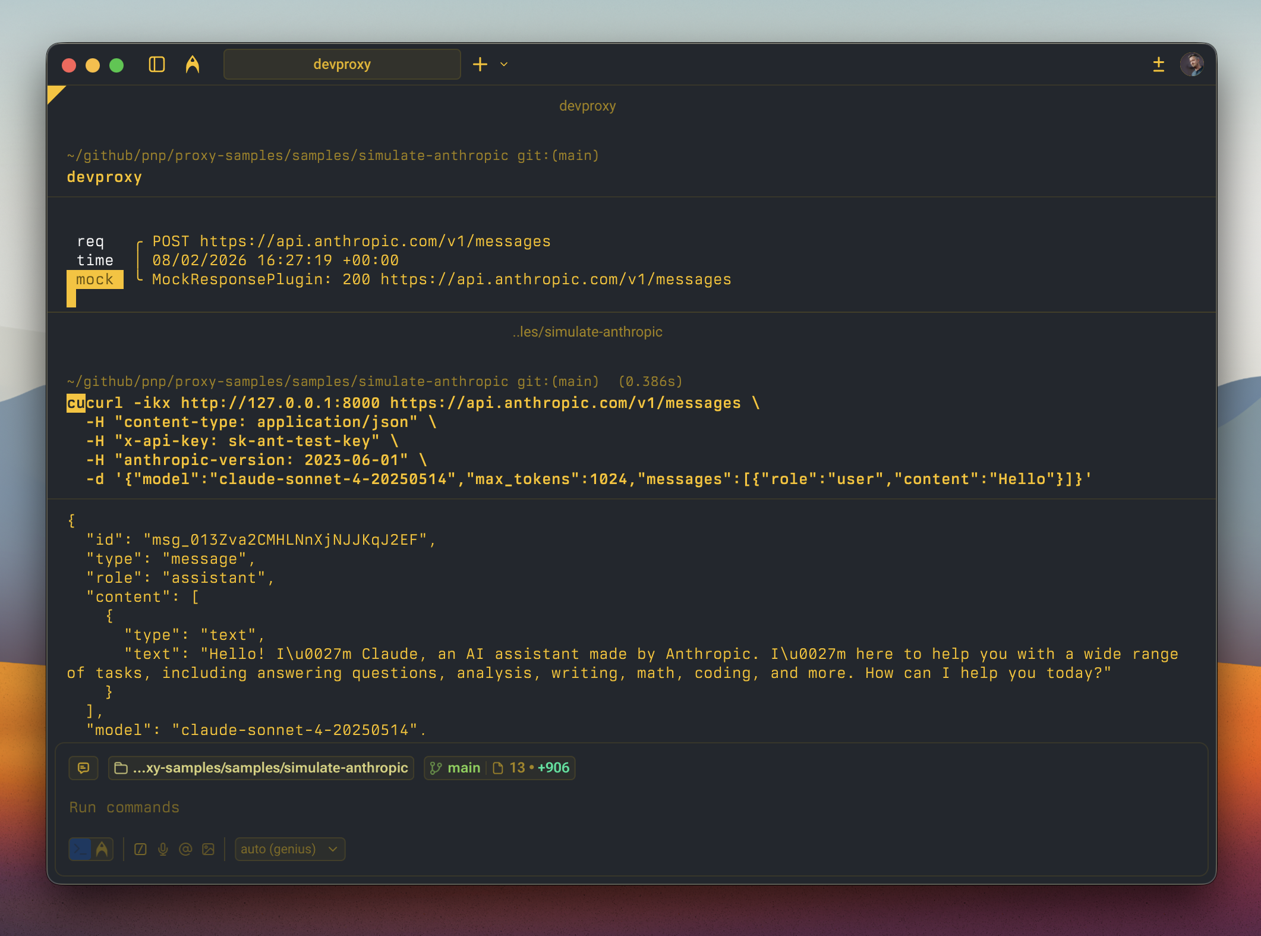Toggle the sidebar panel open
The width and height of the screenshot is (1261, 936).
[x=157, y=64]
